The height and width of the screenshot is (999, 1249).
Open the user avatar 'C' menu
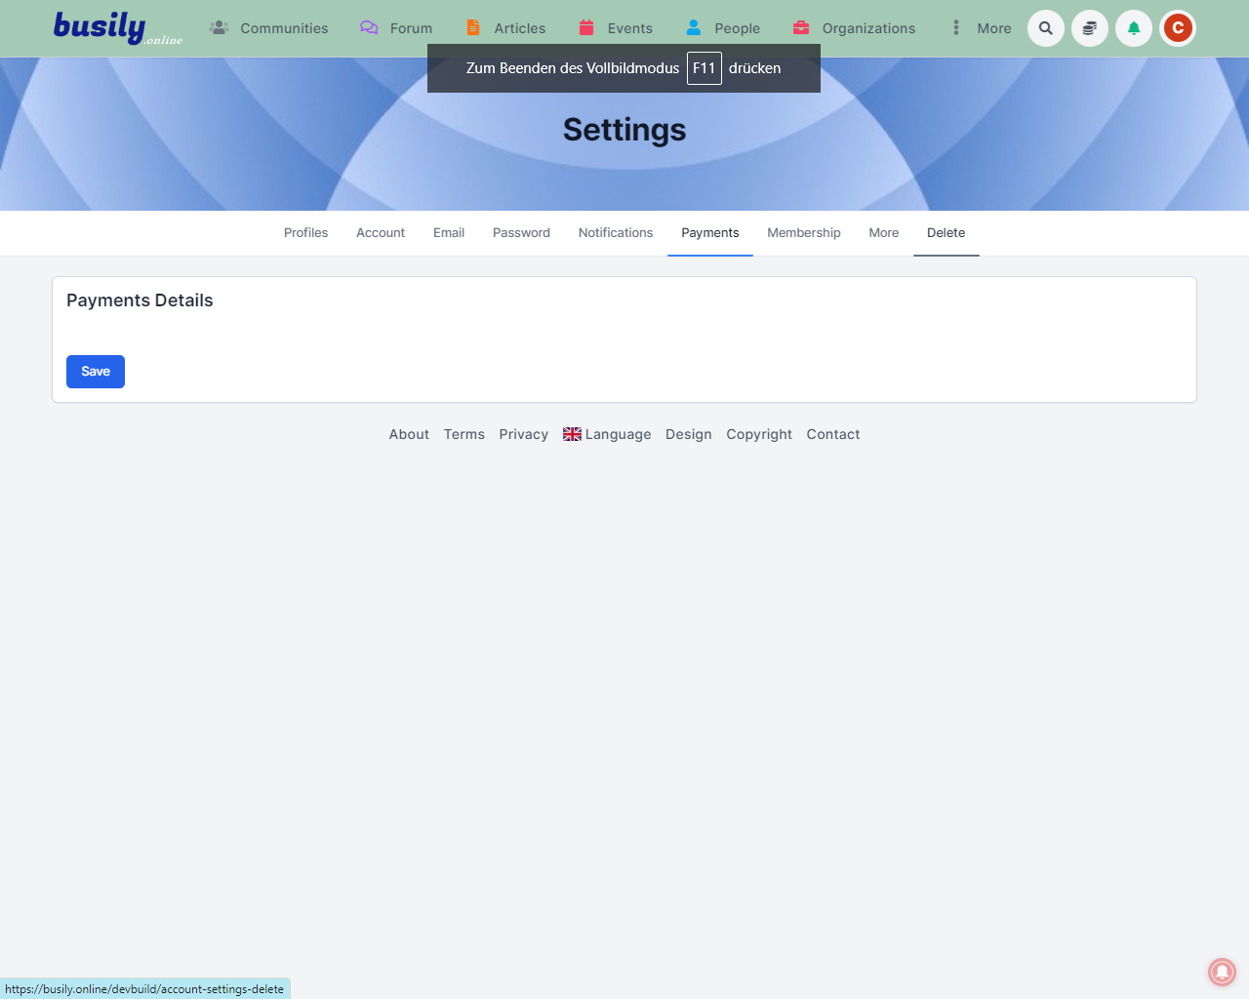point(1178,28)
